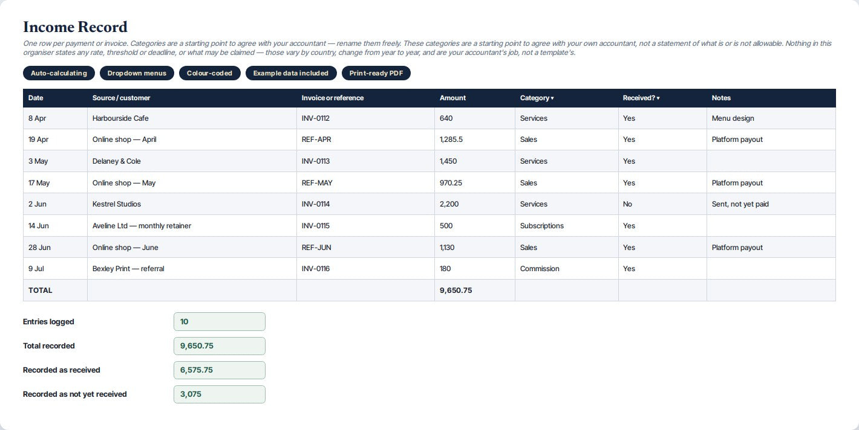Screen dimensions: 859x430
Task: Select the Sent, not yet paid notes cell
Action: click(x=771, y=204)
